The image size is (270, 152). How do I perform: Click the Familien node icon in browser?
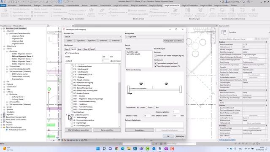point(4,122)
